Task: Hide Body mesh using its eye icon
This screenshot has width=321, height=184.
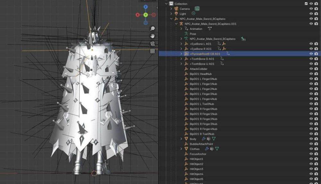Action: pyautogui.click(x=311, y=139)
